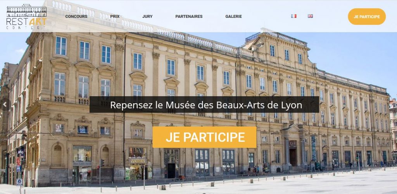Click the museum's columned main entrance doorway

[293, 154]
